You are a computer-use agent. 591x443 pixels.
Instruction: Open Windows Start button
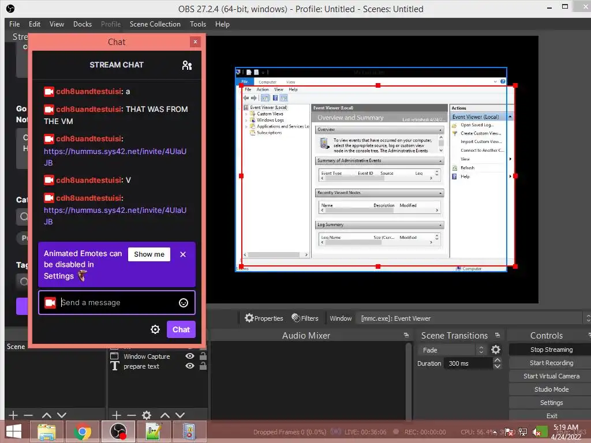click(x=14, y=431)
